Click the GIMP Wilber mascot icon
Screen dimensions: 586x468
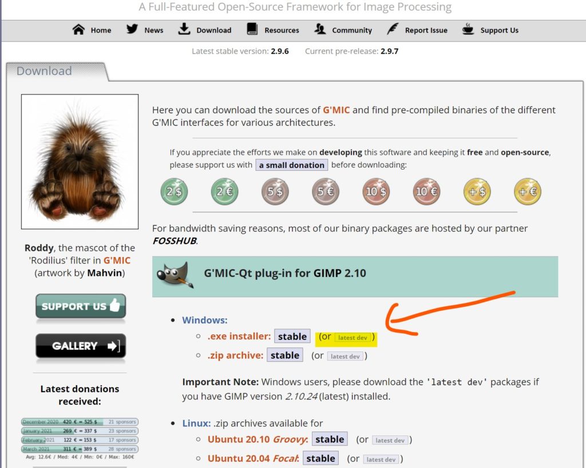click(x=175, y=275)
